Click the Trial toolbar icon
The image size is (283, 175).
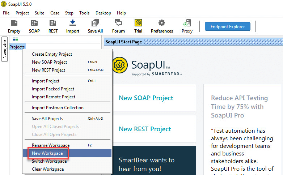tap(138, 24)
